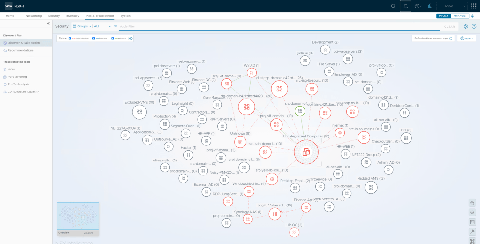
Task: Uncheck the Unprotected flows checkbox
Action: coord(70,38)
